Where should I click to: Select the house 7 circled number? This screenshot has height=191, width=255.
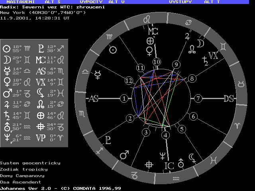coord(198,98)
